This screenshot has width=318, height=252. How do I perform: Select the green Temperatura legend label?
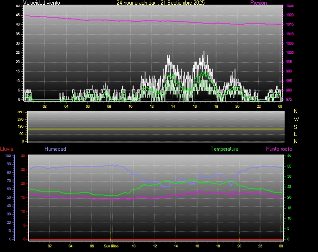point(224,149)
